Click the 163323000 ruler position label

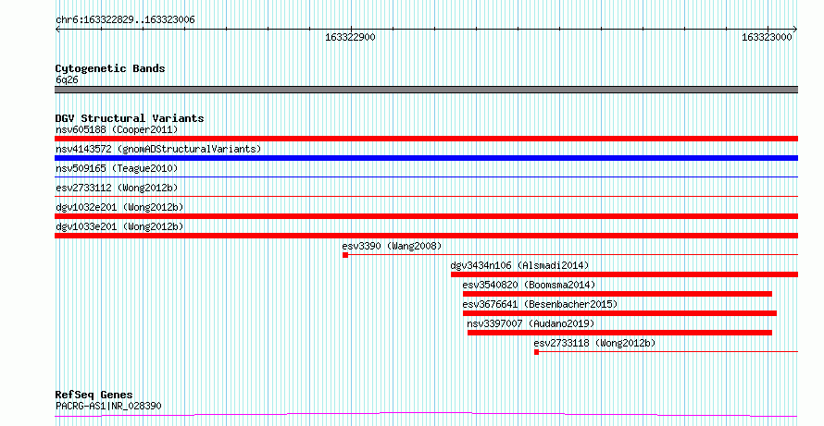point(767,37)
